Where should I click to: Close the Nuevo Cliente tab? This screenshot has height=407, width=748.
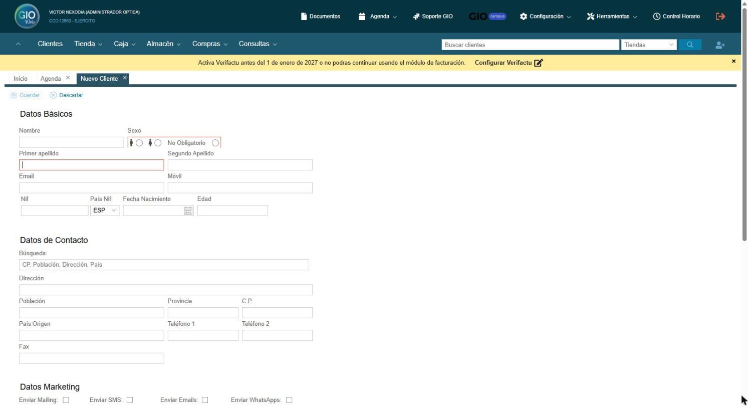tap(125, 78)
